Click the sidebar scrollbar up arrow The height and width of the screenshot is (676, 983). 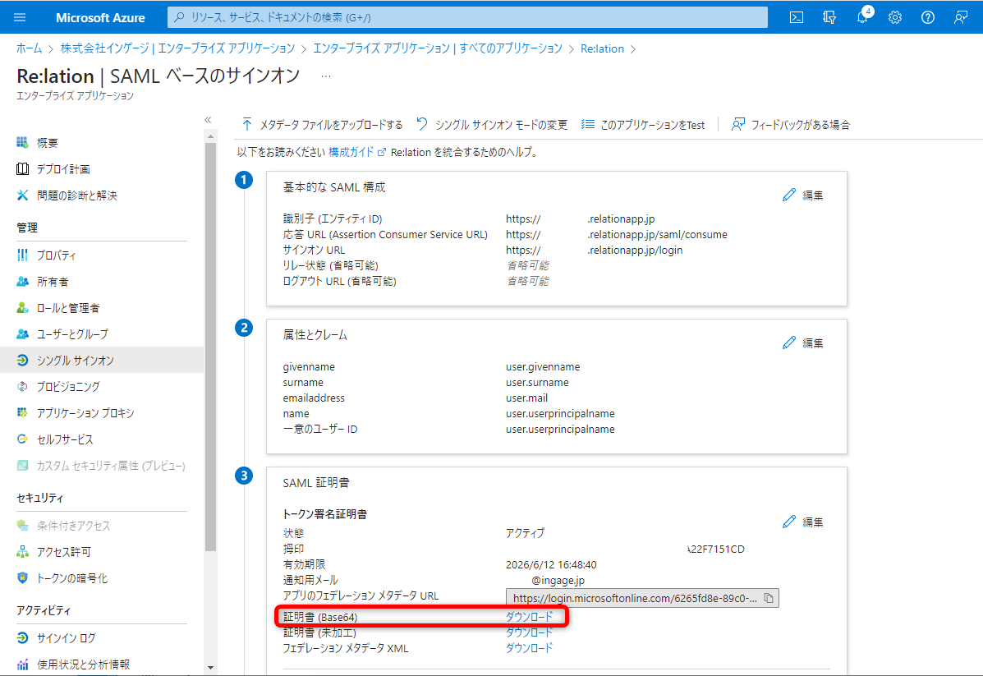[x=210, y=136]
